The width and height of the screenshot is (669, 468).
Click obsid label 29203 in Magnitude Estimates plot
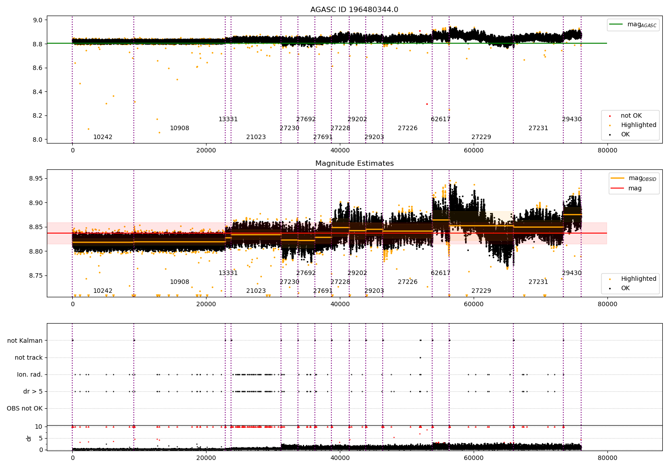(x=374, y=291)
